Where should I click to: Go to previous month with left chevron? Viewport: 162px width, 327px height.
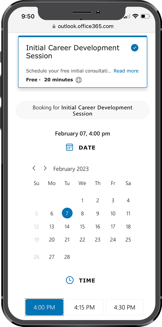click(x=34, y=168)
